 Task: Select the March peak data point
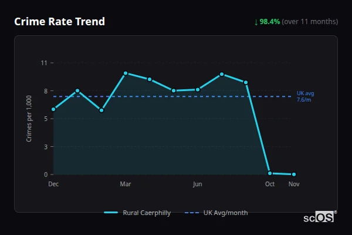click(x=126, y=73)
